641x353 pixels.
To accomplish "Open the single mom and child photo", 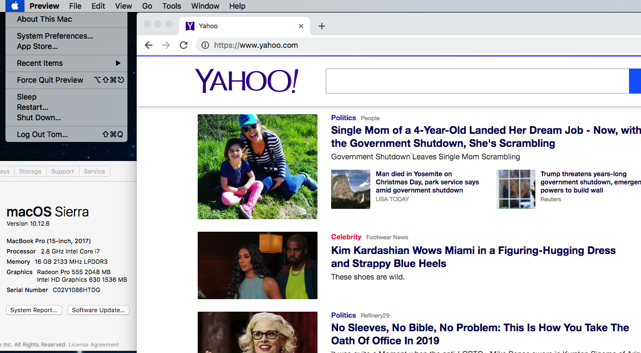I will click(x=258, y=166).
